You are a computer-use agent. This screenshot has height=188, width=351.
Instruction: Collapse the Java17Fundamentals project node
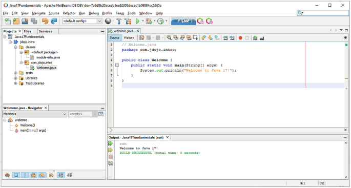(x=5, y=37)
